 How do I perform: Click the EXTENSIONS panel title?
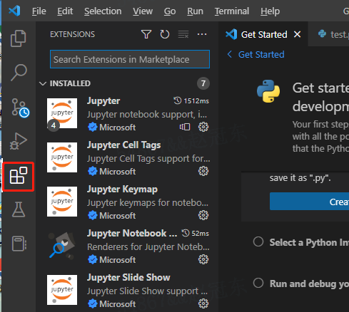[72, 34]
